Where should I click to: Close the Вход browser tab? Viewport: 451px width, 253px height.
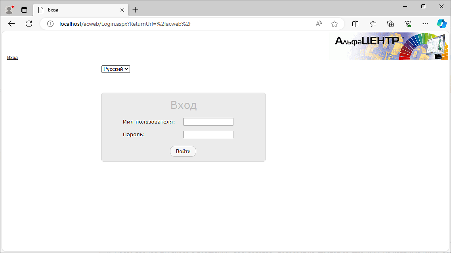pyautogui.click(x=122, y=10)
